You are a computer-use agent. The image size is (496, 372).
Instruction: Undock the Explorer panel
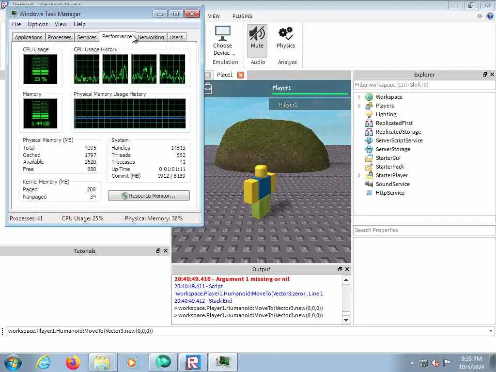point(484,74)
